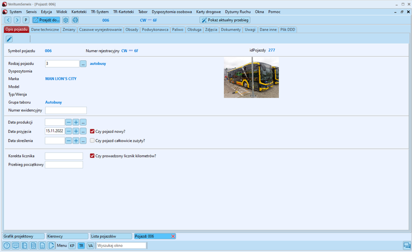Toggle 'Czy prowadzony licznik kilometrów?' checkbox
Image resolution: width=412 pixels, height=252 pixels.
(x=92, y=156)
